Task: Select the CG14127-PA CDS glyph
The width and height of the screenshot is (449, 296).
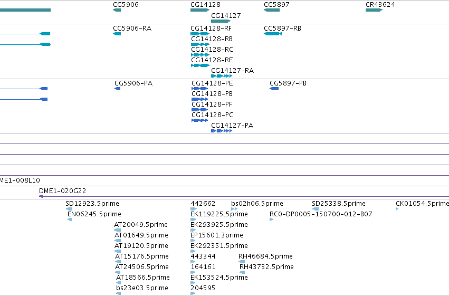Action: tap(222, 131)
